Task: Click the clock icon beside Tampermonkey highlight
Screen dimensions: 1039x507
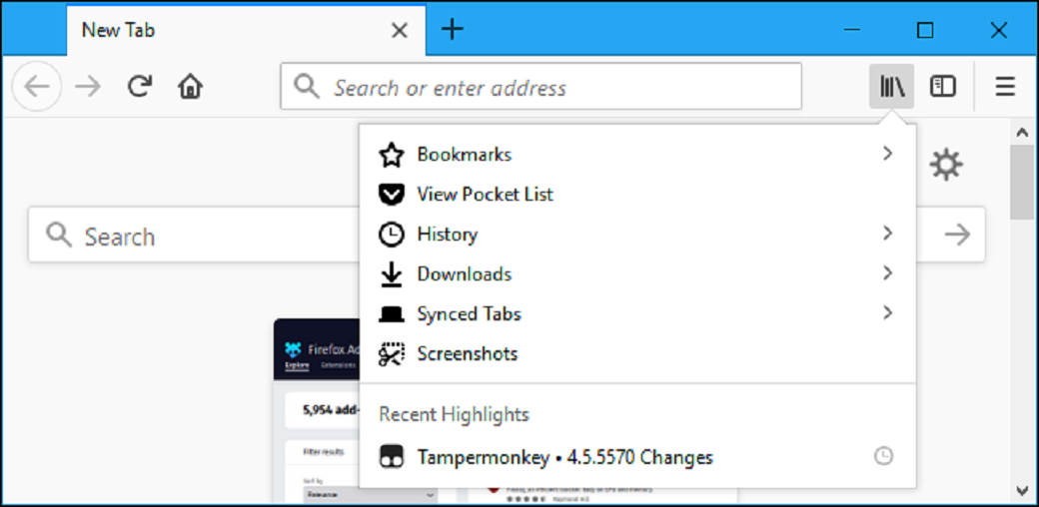Action: click(x=883, y=456)
